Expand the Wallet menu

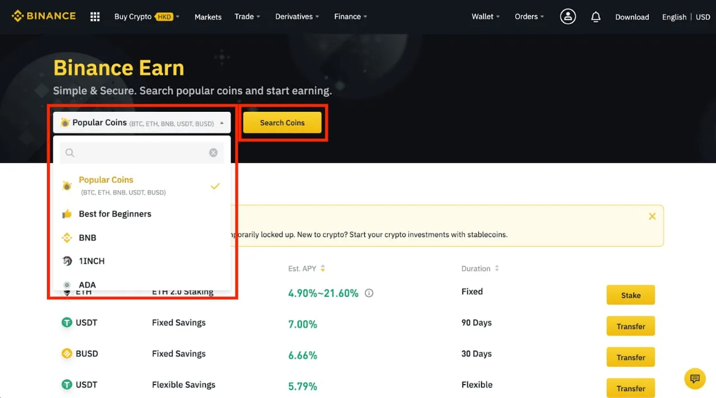point(486,17)
